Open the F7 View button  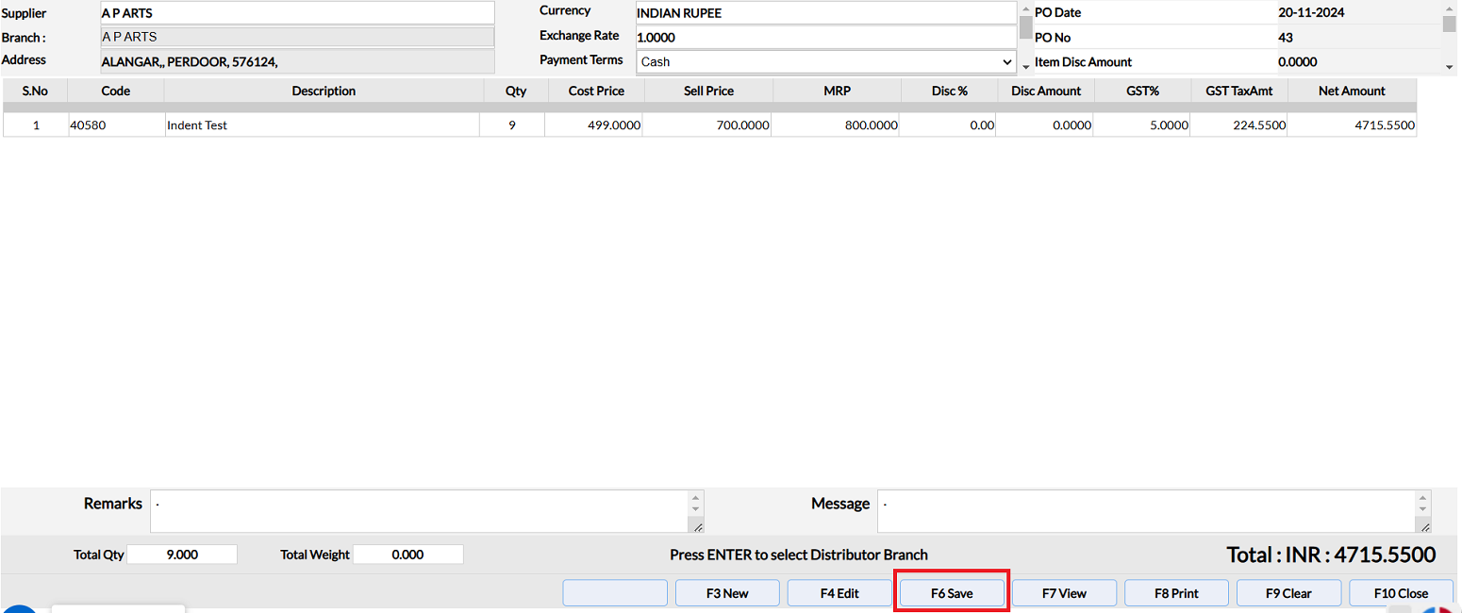(x=1064, y=593)
